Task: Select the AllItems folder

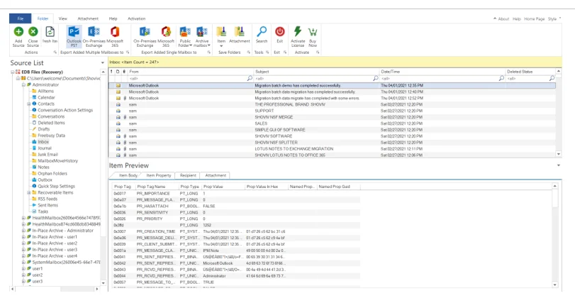Action: [45, 91]
